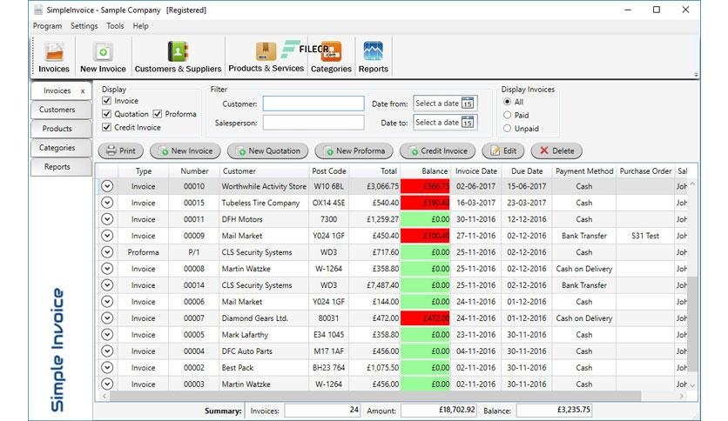
Task: Click the £7,487.40 total cell
Action: click(x=374, y=284)
